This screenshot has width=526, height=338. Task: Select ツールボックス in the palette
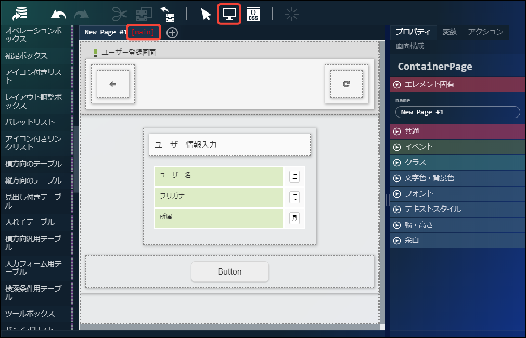point(36,314)
